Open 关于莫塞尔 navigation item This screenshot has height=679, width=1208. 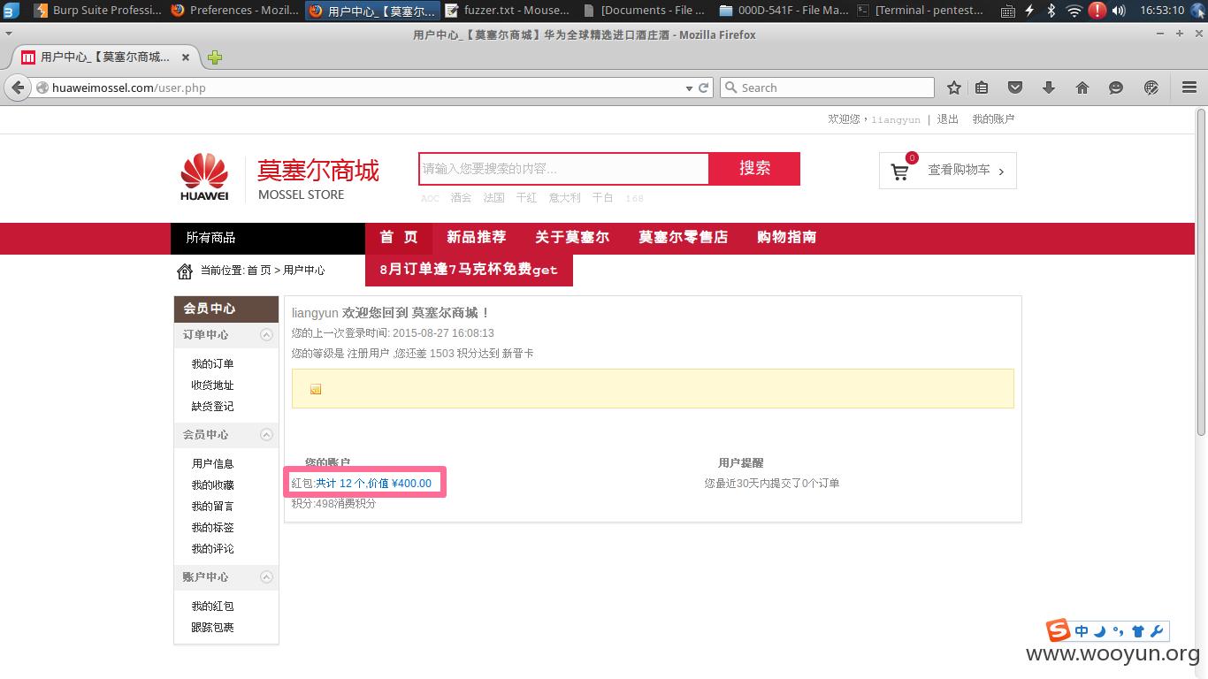572,237
